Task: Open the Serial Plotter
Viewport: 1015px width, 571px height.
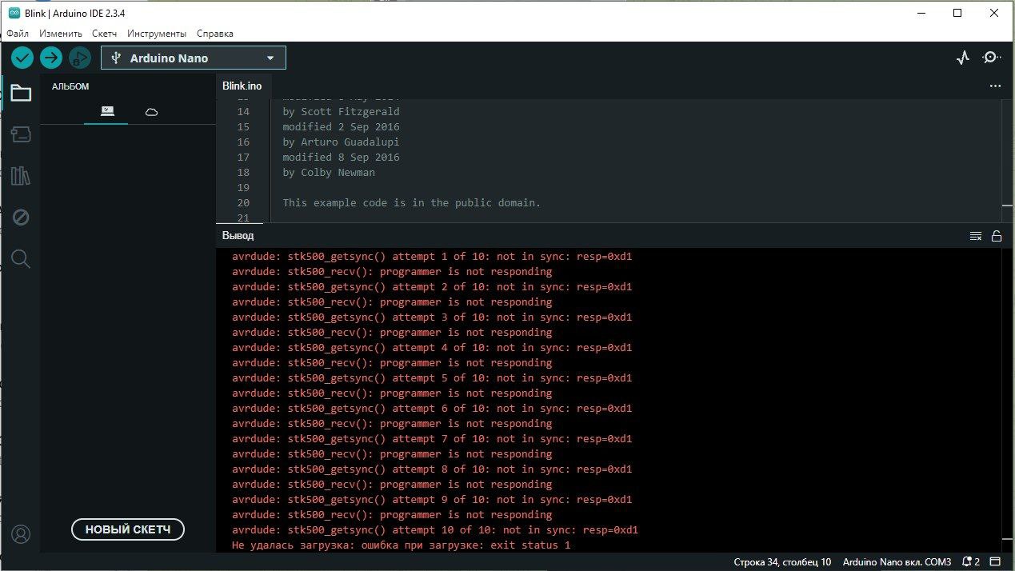Action: [963, 58]
